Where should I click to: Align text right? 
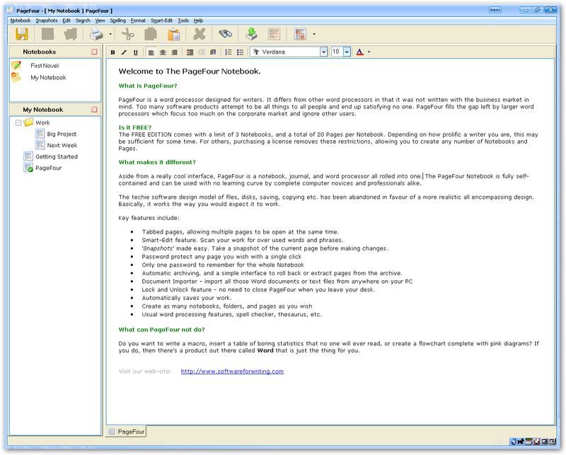click(x=174, y=52)
